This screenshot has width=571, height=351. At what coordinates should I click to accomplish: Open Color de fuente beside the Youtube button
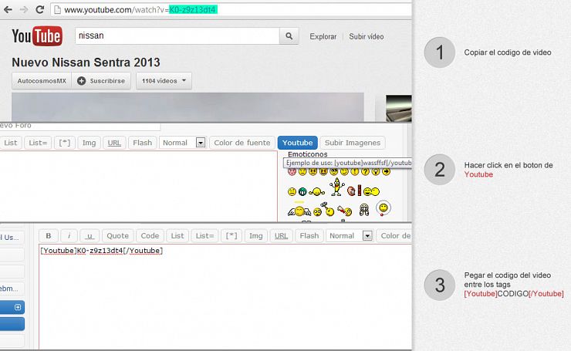242,143
